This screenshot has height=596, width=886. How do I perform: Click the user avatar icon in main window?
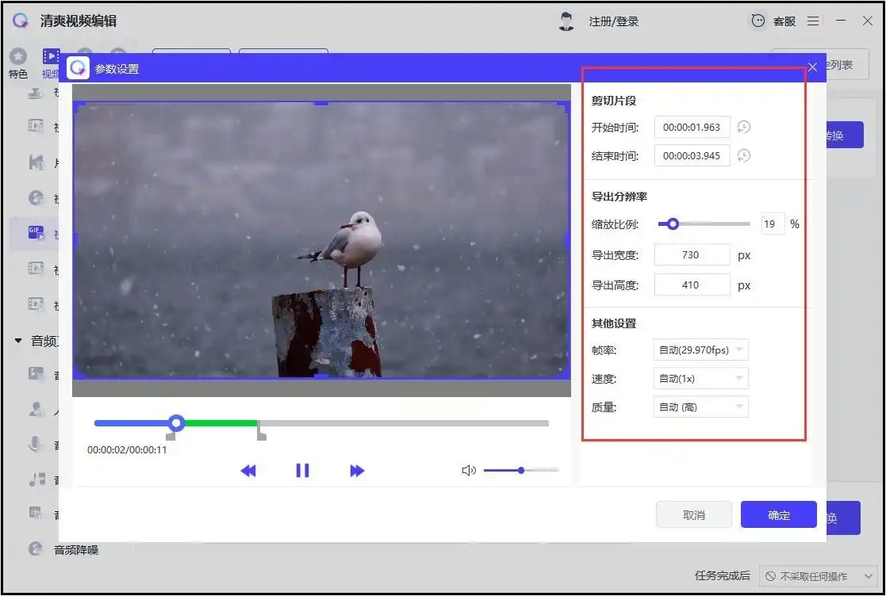(566, 21)
